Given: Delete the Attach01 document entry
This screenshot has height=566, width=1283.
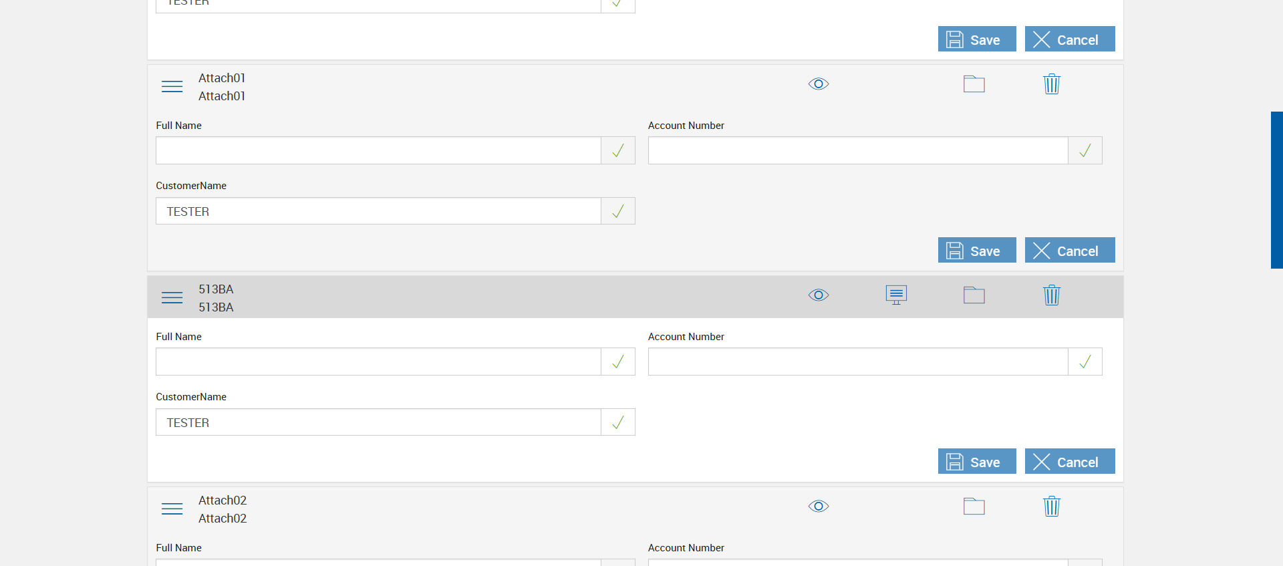Looking at the screenshot, I should pos(1051,84).
